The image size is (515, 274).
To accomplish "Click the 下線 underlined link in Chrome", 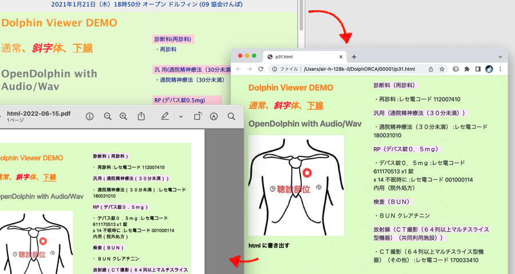I will pos(315,106).
